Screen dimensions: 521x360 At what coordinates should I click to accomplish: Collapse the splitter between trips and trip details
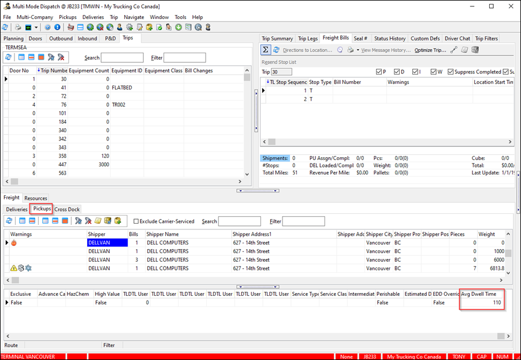tap(256, 110)
